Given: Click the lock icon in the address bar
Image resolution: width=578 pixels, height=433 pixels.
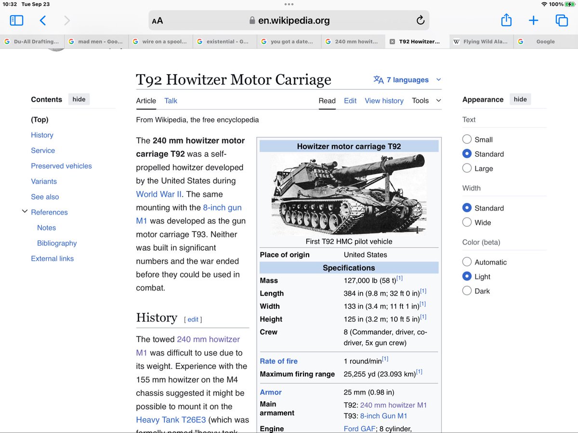Looking at the screenshot, I should 252,21.
